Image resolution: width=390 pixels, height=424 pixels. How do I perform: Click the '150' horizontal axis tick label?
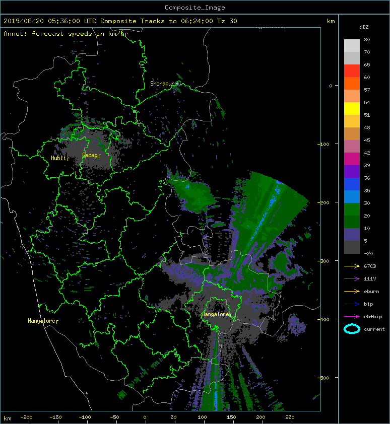pos(231,417)
